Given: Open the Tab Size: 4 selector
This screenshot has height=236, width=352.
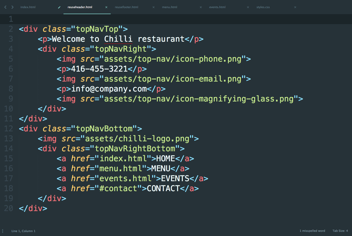Looking at the screenshot, I should pyautogui.click(x=340, y=231).
